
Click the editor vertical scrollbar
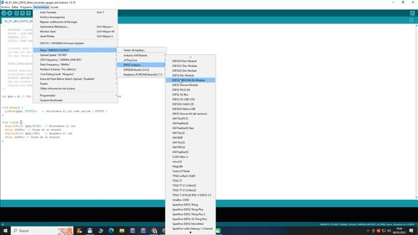[416, 112]
